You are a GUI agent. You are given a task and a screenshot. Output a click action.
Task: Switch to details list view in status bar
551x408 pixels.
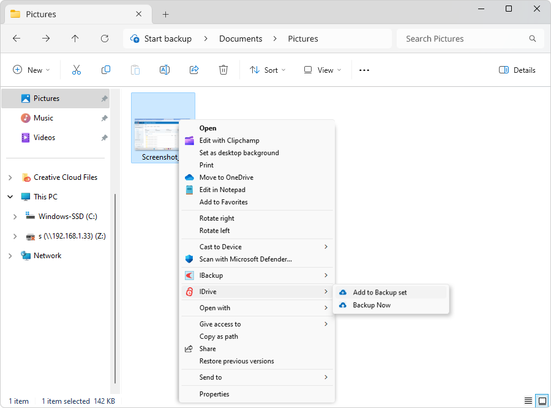coord(528,401)
